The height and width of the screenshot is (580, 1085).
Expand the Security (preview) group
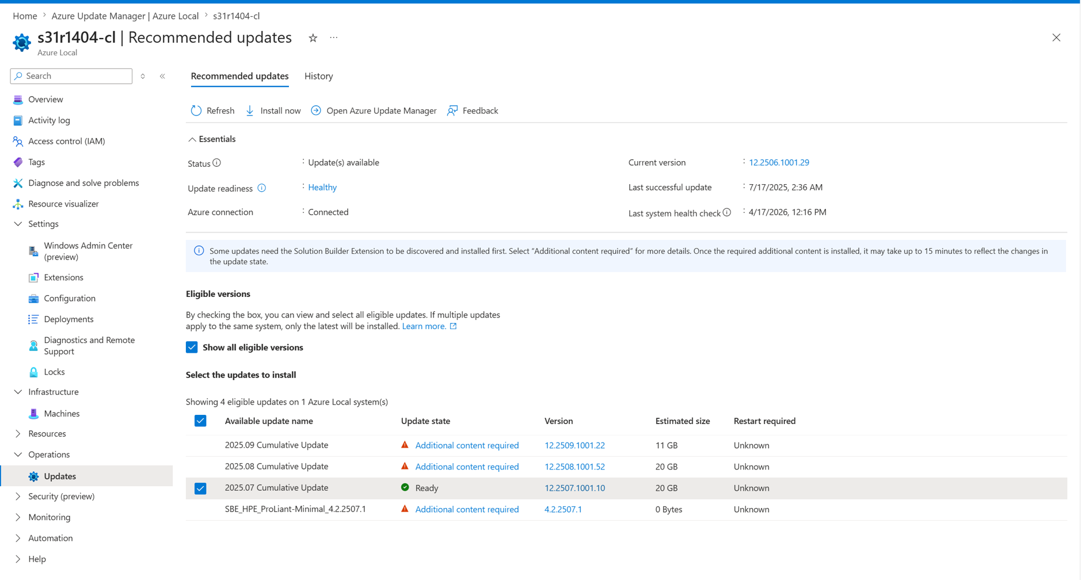(x=18, y=497)
